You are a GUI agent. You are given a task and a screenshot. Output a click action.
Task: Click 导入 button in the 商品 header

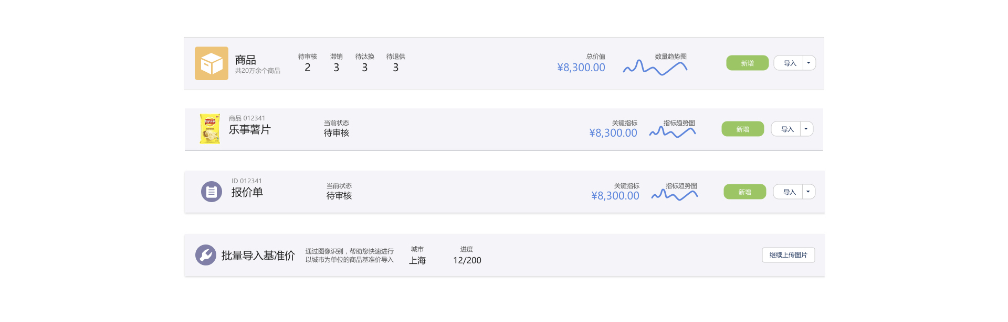[x=789, y=63]
